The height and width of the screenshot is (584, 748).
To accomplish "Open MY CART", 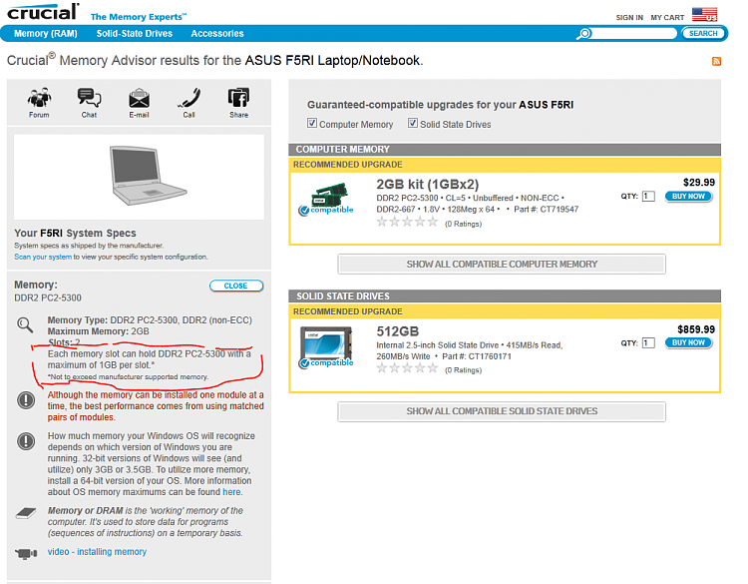I will 667,17.
